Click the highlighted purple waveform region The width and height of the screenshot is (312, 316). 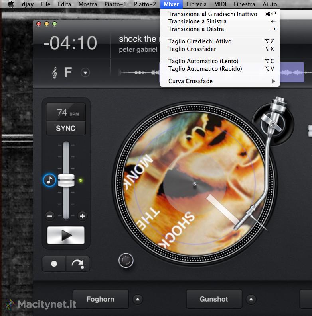tap(292, 72)
